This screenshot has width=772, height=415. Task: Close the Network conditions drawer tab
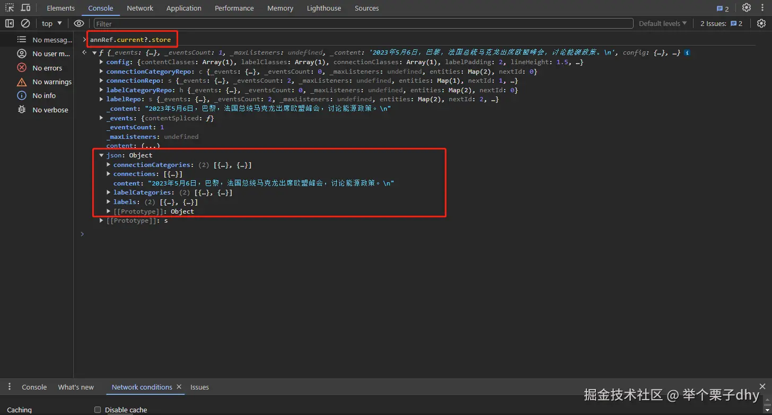[179, 387]
